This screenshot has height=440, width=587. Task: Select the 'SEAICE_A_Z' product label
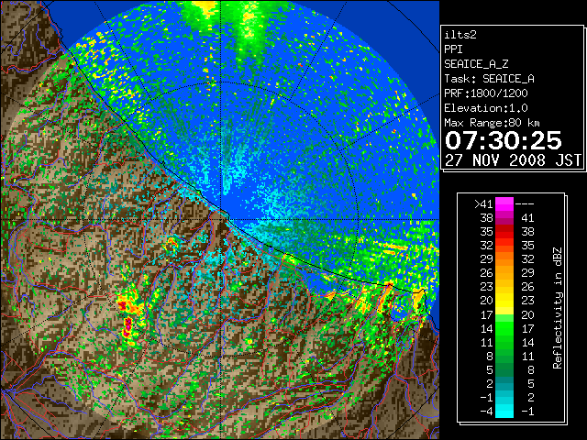pyautogui.click(x=476, y=64)
